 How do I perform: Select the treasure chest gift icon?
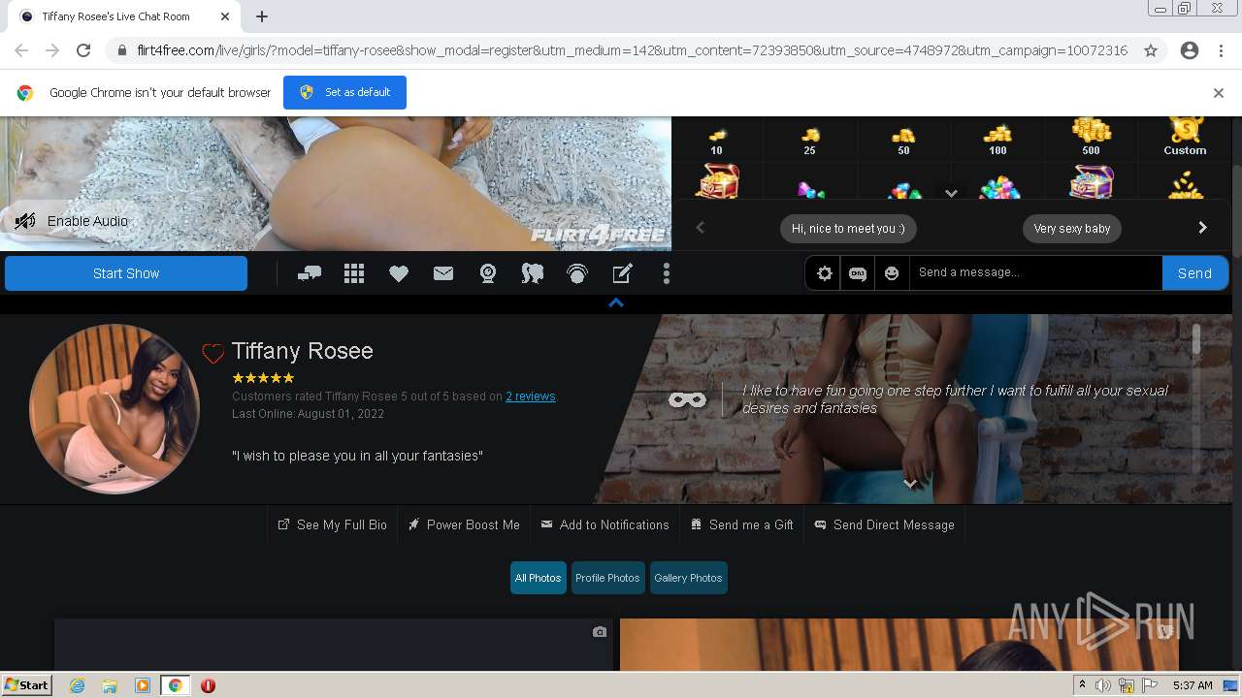(717, 181)
